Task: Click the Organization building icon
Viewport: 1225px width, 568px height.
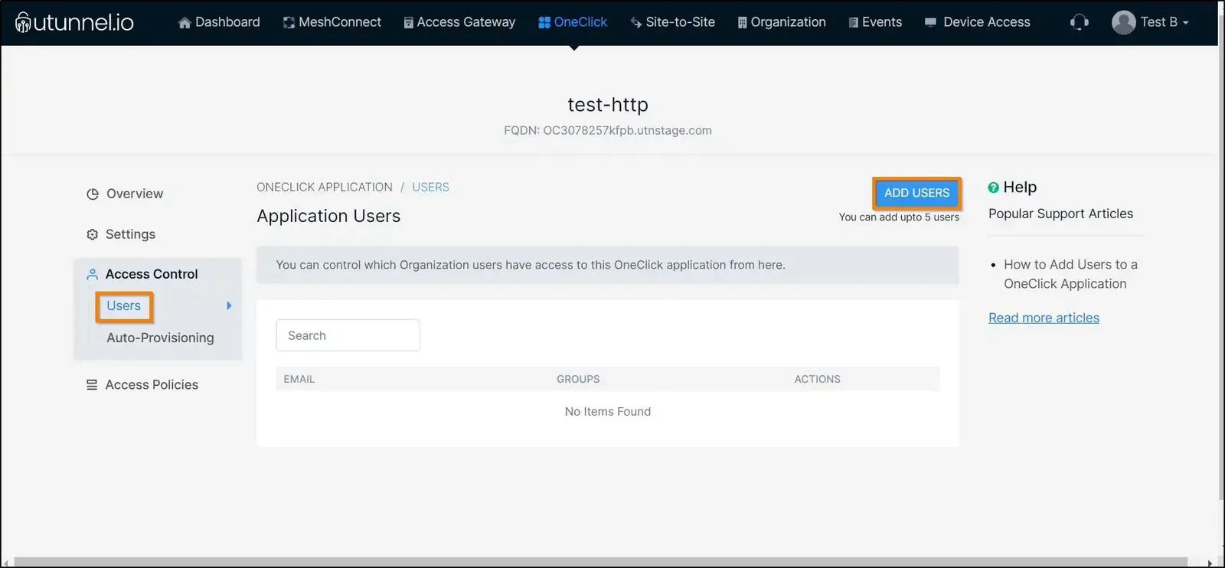Action: click(x=742, y=23)
